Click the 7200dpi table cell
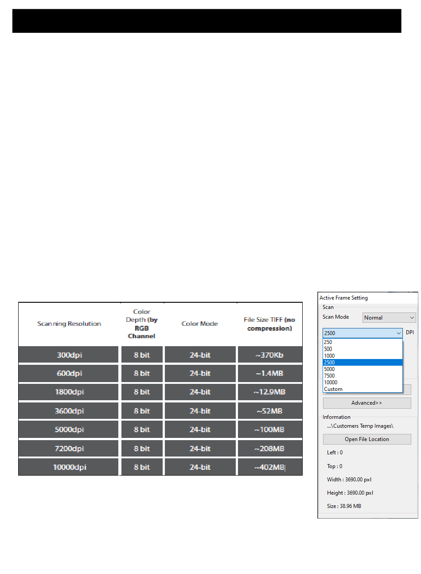The width and height of the screenshot is (421, 574). (x=69, y=449)
